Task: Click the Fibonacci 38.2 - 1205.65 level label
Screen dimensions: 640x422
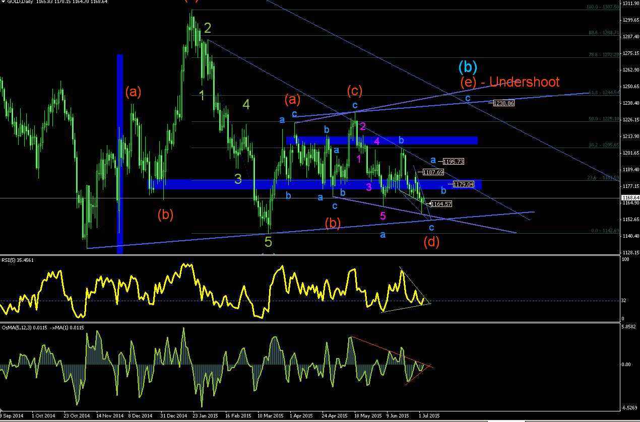Action: [x=603, y=145]
